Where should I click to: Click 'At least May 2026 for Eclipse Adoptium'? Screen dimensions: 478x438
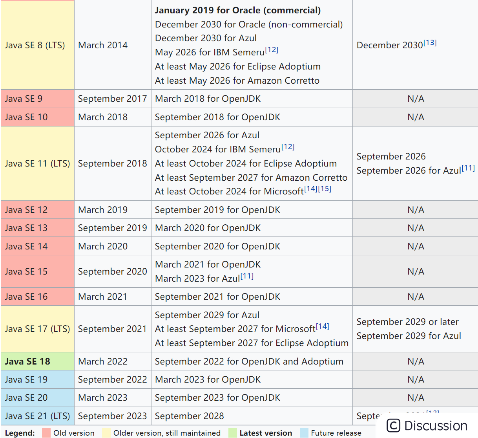pyautogui.click(x=238, y=66)
